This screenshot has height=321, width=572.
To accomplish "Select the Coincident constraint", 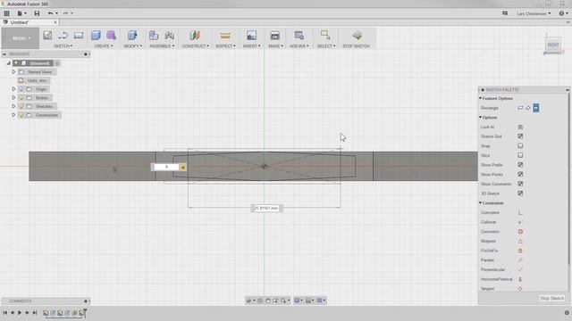I will [520, 212].
